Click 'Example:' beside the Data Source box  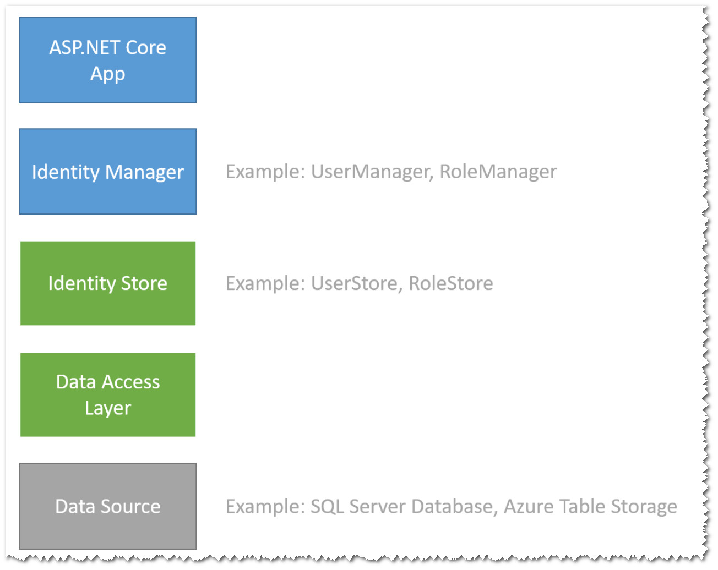pyautogui.click(x=265, y=506)
